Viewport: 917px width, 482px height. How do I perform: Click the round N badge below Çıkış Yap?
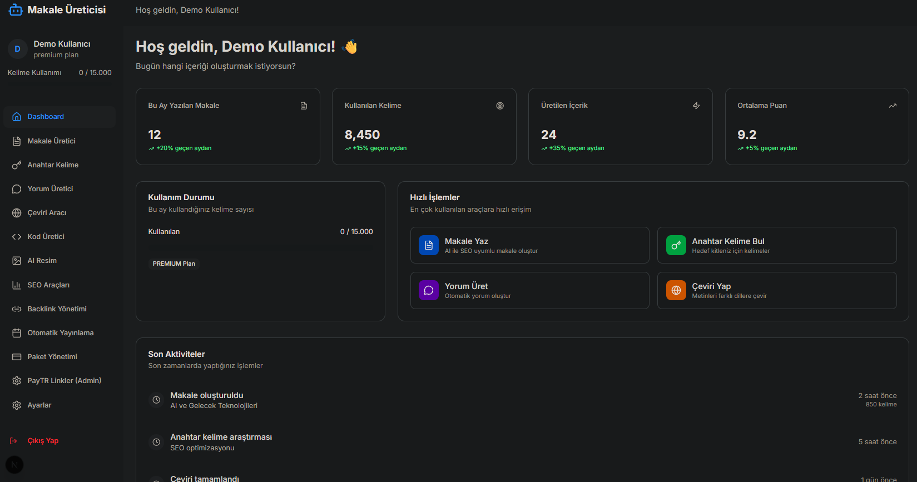point(14,465)
